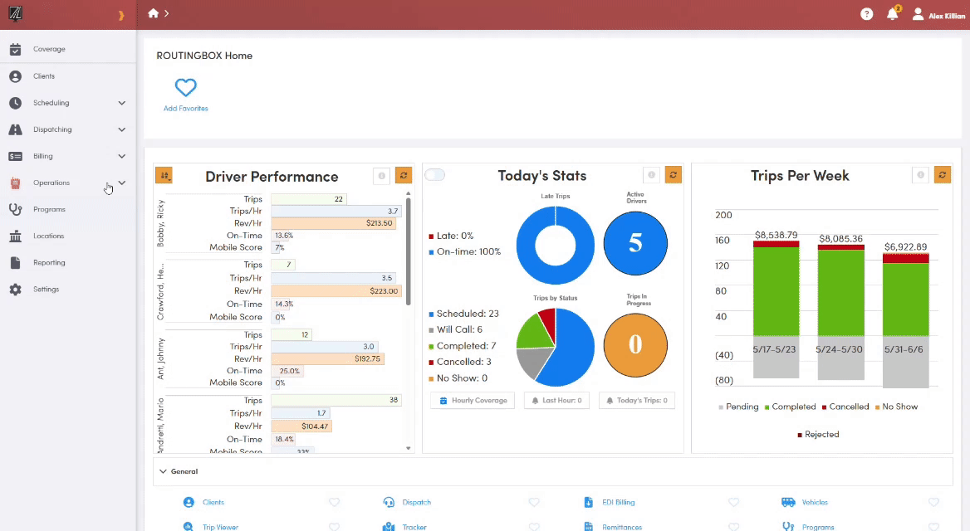Sort Driver Performance with orange sort icon
970x531 pixels.
click(x=164, y=176)
